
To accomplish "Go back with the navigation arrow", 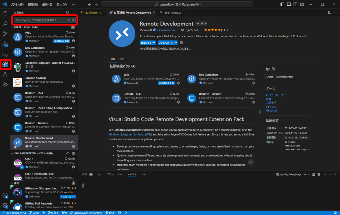I will coord(90,4).
